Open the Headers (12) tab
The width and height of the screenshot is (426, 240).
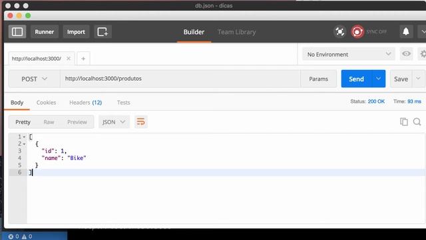[x=86, y=103]
